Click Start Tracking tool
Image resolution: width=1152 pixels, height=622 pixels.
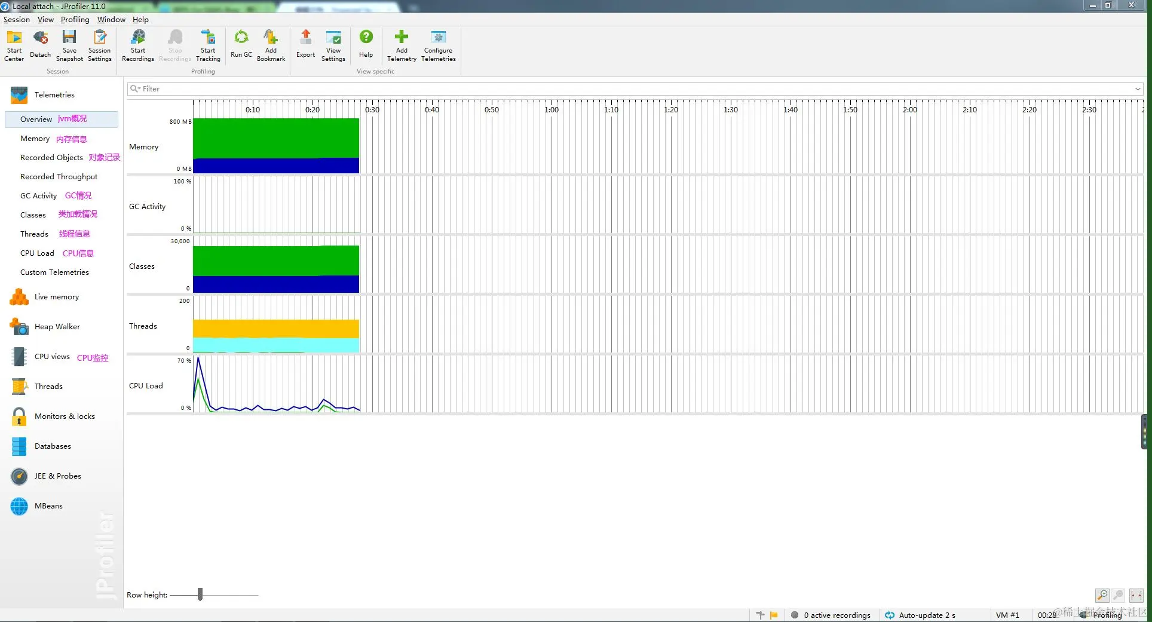point(208,45)
